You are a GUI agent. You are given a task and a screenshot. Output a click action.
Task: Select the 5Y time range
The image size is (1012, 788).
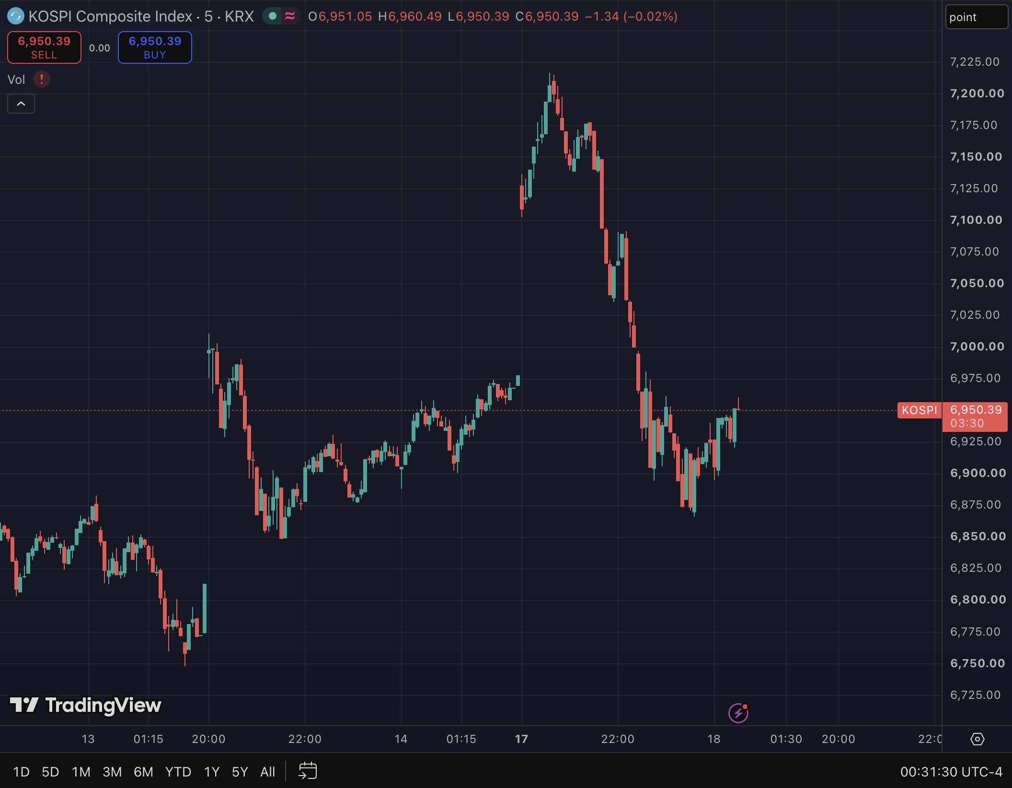coord(240,772)
